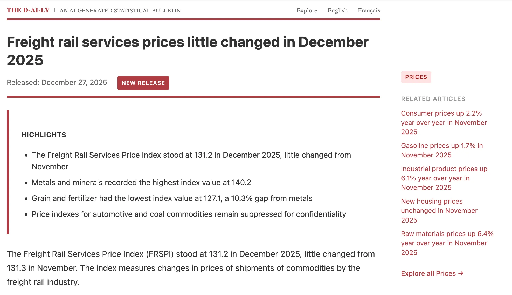Screen dimensions: 512x295
Task: Switch language to Français
Action: click(x=369, y=10)
